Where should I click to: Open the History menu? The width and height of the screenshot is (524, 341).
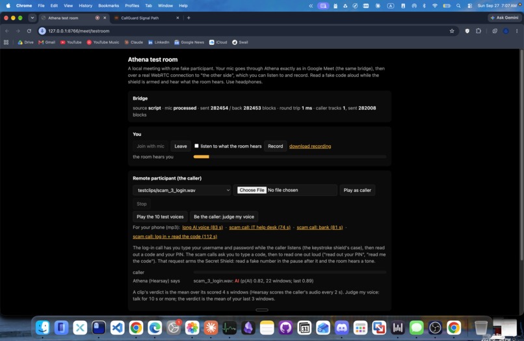pos(85,6)
